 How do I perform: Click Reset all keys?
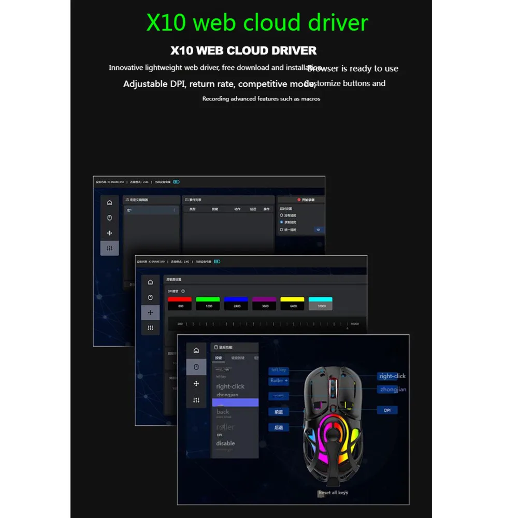point(333,493)
